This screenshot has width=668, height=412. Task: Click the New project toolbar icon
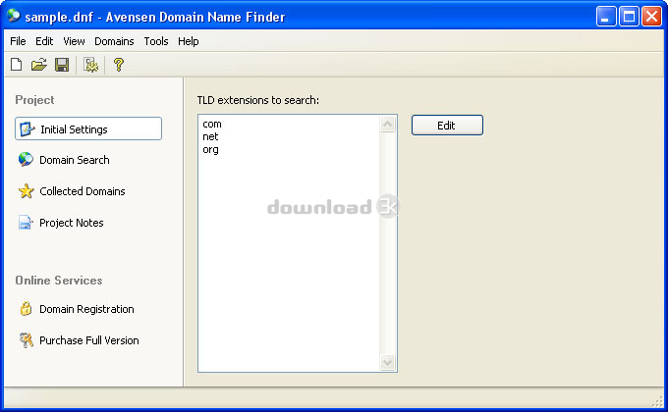16,65
